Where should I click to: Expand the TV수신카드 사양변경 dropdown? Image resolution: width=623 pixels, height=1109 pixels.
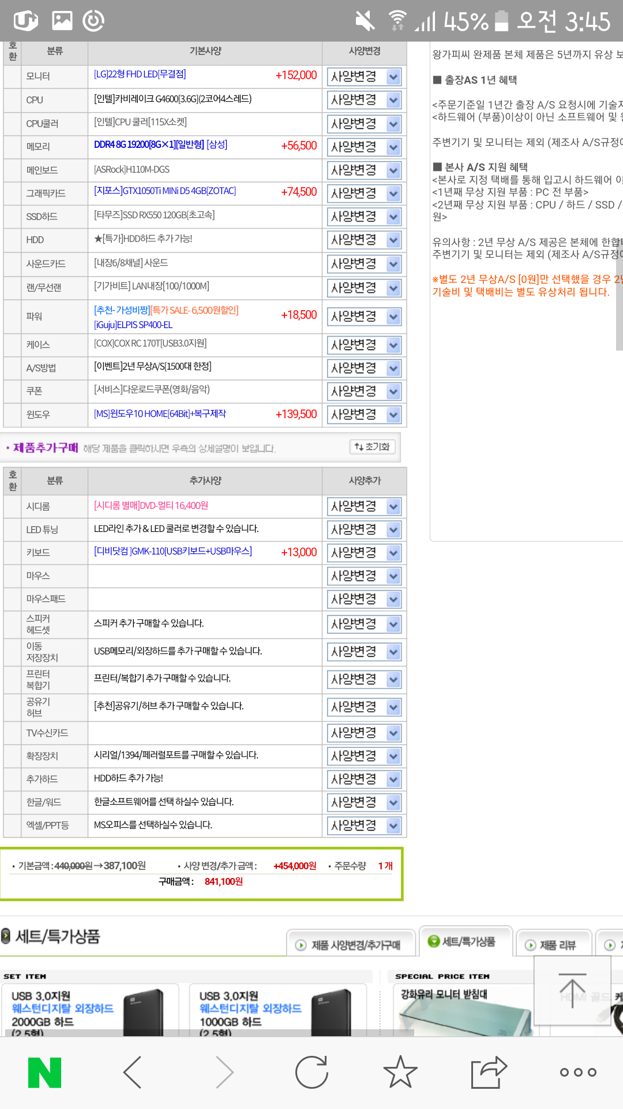click(x=364, y=733)
